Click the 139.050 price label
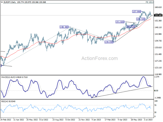The image size is (163, 122). pyautogui.click(x=109, y=42)
